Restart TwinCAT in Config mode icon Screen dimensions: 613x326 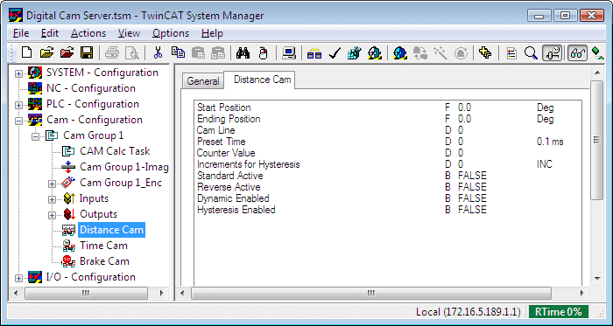400,52
